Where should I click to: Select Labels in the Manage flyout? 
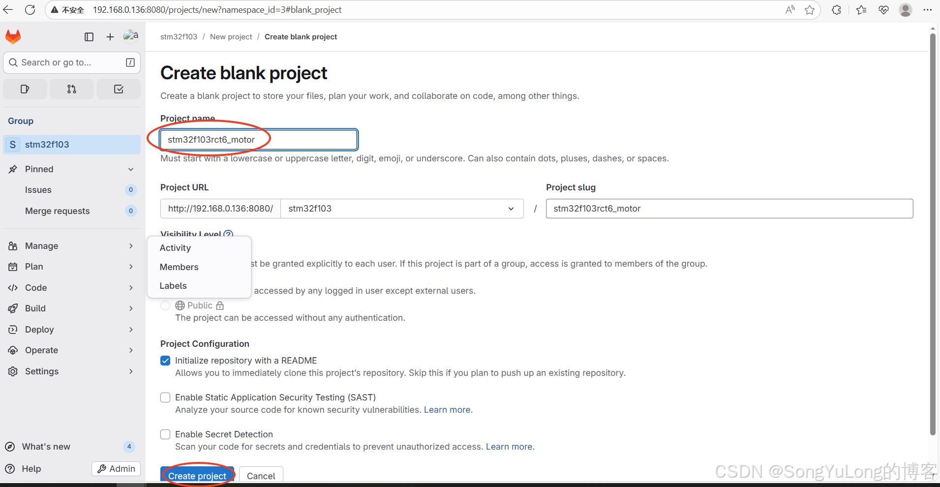[x=199, y=286]
